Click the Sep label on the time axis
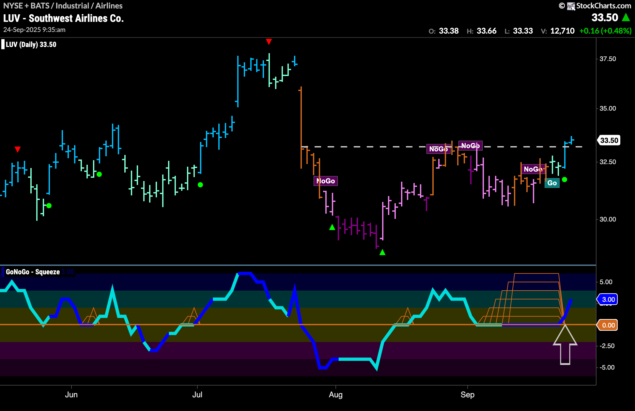This screenshot has height=411, width=635. 467,395
